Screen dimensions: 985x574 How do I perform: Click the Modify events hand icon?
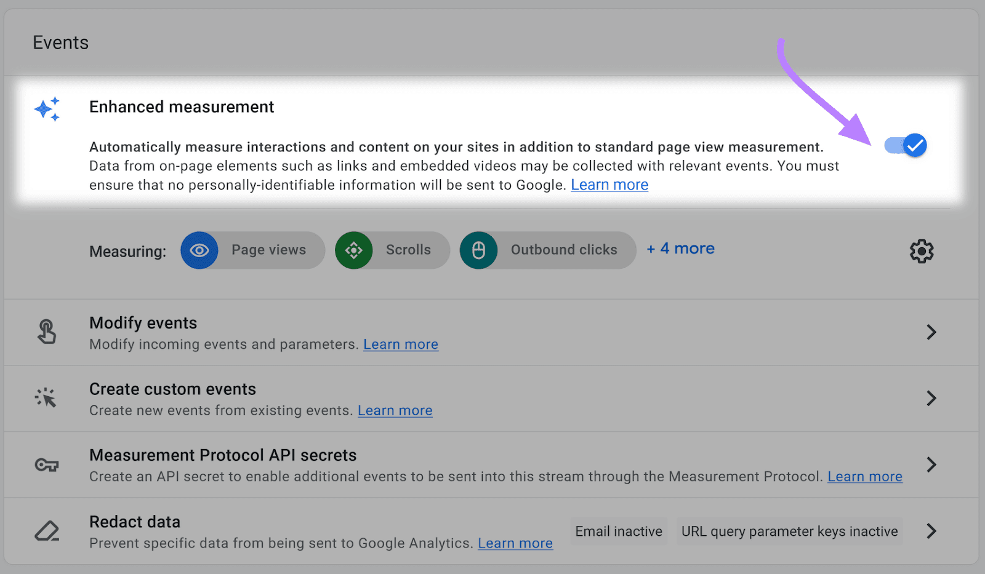[46, 332]
